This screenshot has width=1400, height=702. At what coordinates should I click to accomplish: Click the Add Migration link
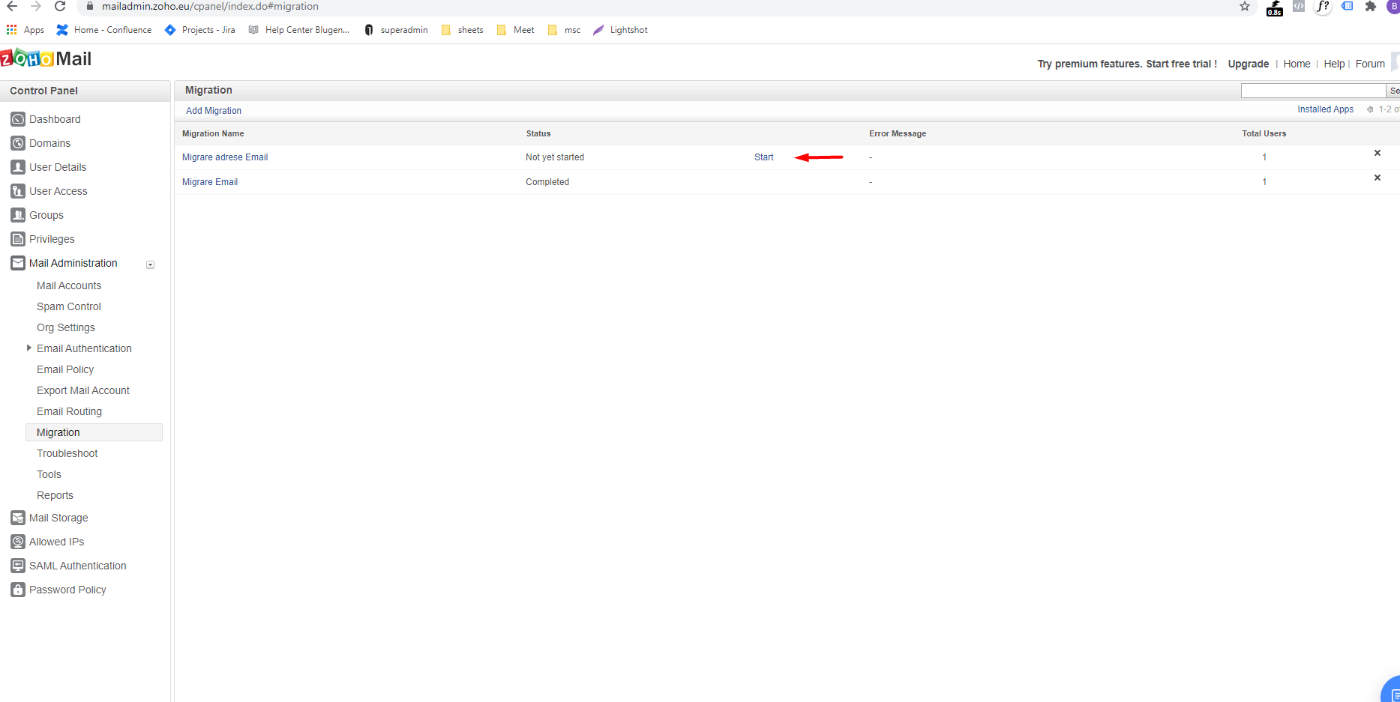(214, 111)
